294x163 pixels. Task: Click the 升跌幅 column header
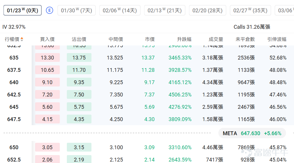click(184, 39)
